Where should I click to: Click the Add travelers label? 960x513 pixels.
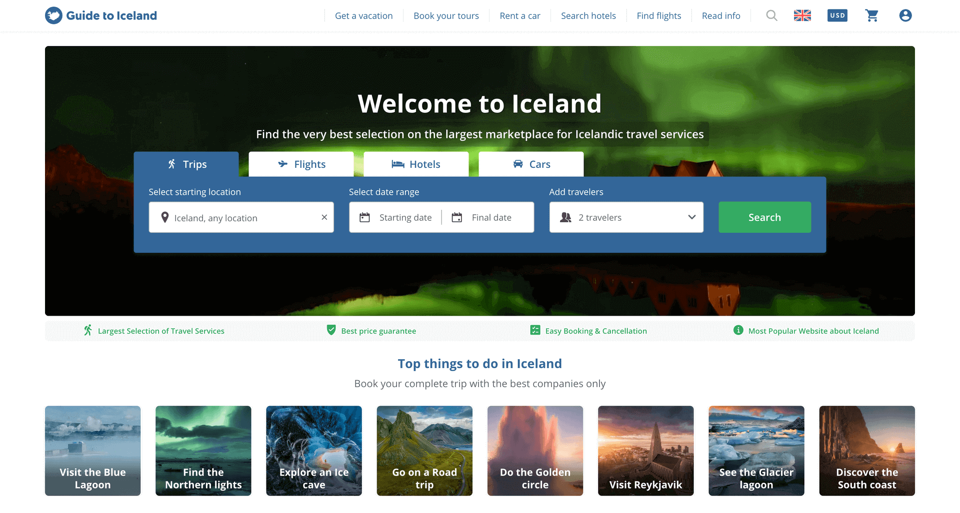point(576,192)
